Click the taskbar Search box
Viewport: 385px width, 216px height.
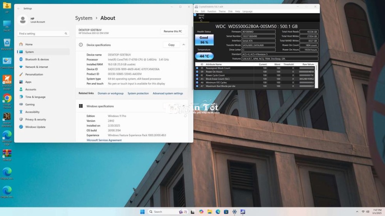pyautogui.click(x=167, y=212)
